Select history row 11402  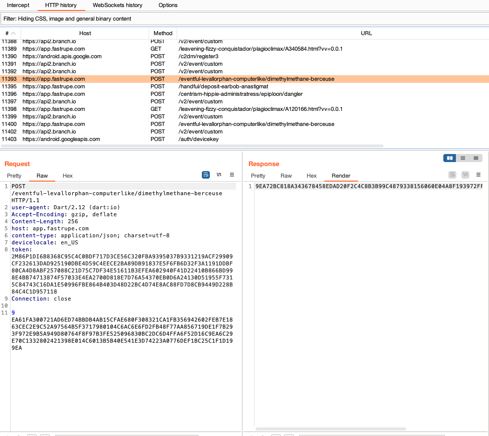point(244,131)
